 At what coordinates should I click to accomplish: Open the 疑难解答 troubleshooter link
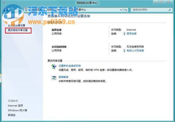[x=64, y=77]
